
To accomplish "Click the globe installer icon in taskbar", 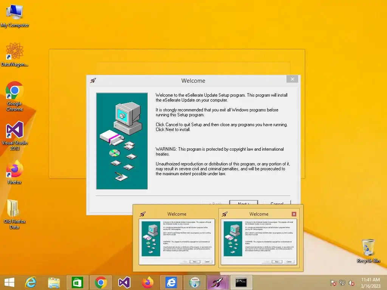I will [195, 282].
